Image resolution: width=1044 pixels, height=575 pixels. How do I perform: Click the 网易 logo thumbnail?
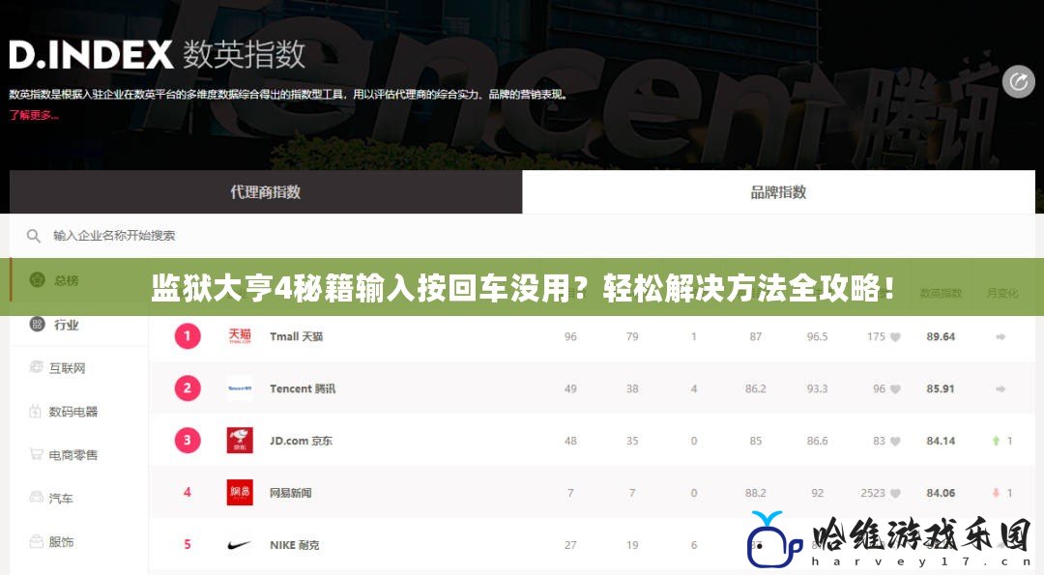coord(240,493)
